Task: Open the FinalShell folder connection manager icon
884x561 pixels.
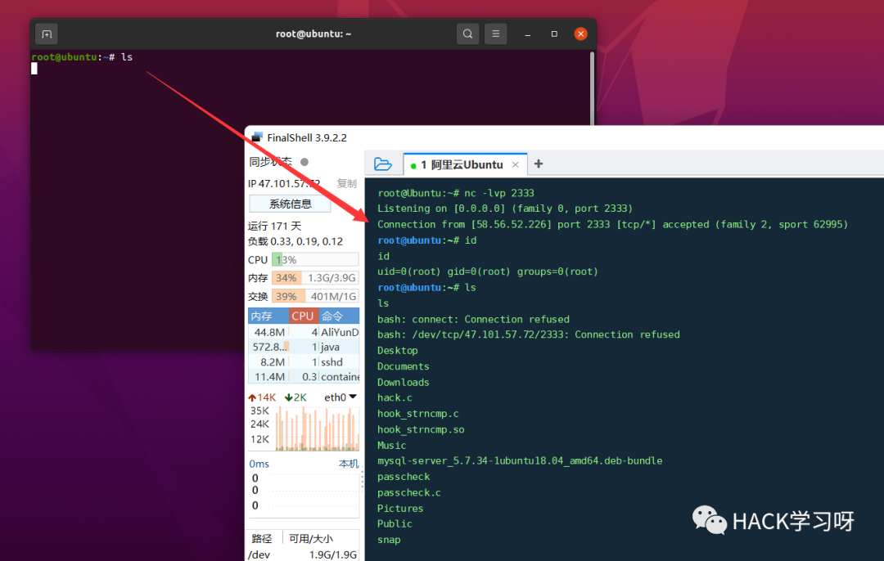Action: pos(383,164)
